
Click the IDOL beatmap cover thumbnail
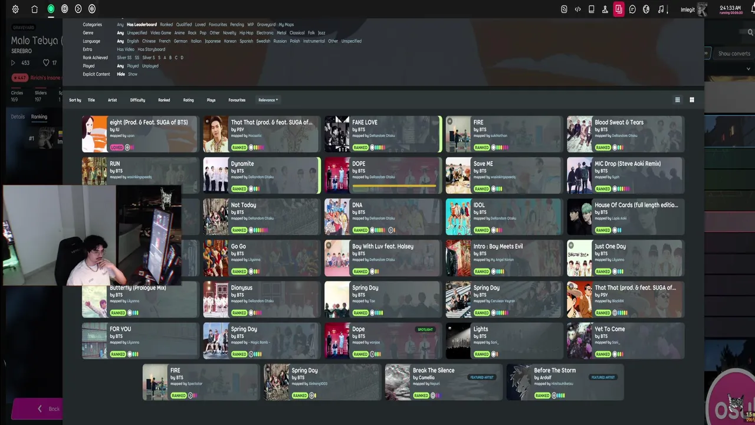pos(458,217)
